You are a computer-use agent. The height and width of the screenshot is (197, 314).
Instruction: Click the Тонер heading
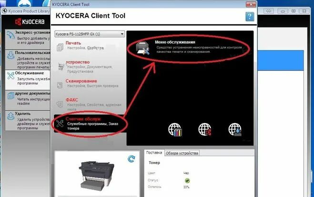(154, 163)
